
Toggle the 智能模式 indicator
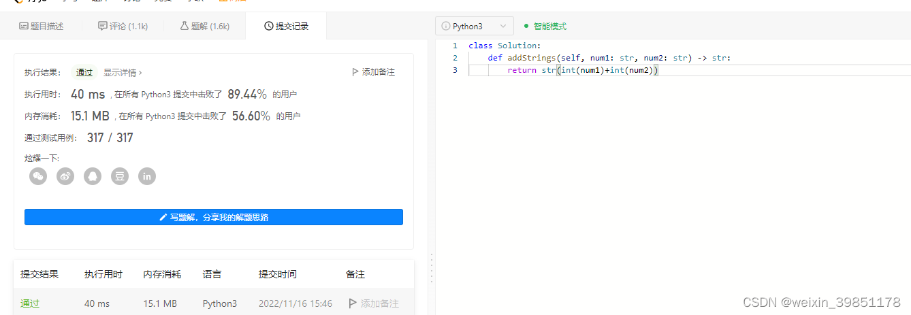[x=545, y=27]
